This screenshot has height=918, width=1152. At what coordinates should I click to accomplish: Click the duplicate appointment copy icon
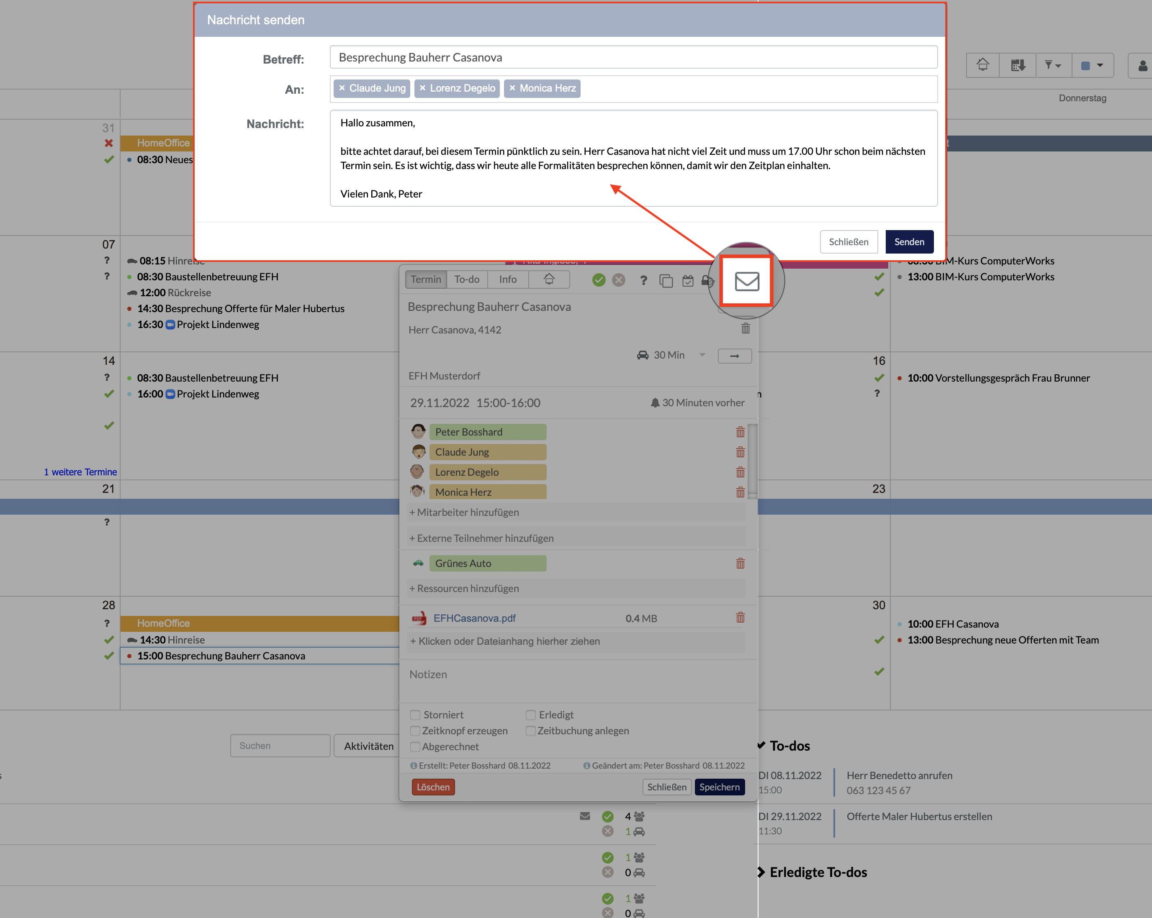pyautogui.click(x=666, y=280)
